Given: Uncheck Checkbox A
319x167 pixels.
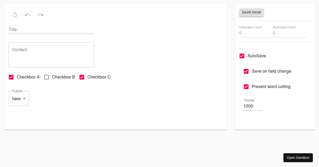Looking at the screenshot, I should click(x=11, y=77).
